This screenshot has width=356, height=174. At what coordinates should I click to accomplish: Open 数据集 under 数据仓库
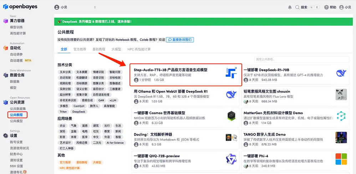coord(15,81)
